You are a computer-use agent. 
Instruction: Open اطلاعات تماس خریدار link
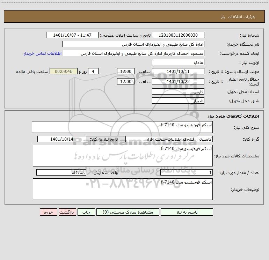[43, 53]
